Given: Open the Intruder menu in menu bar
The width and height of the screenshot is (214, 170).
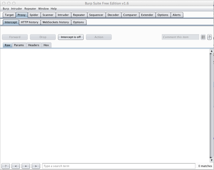Looking at the screenshot, I should 17,9.
